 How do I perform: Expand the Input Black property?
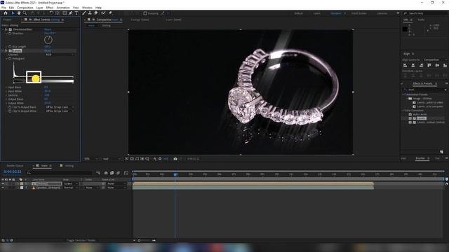point(6,87)
